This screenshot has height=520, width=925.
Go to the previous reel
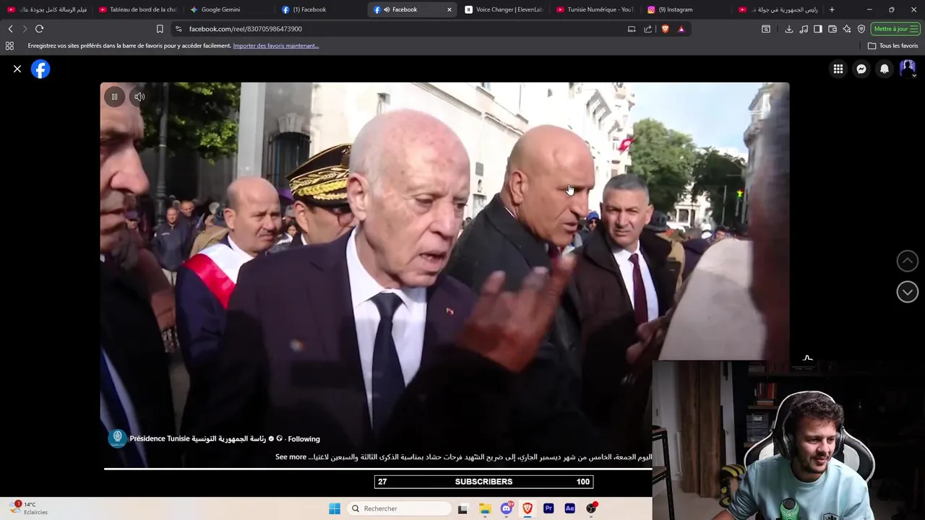[908, 261]
